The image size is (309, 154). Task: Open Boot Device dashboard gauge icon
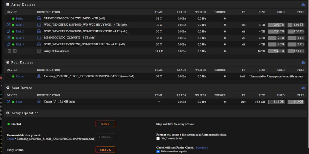(303, 88)
